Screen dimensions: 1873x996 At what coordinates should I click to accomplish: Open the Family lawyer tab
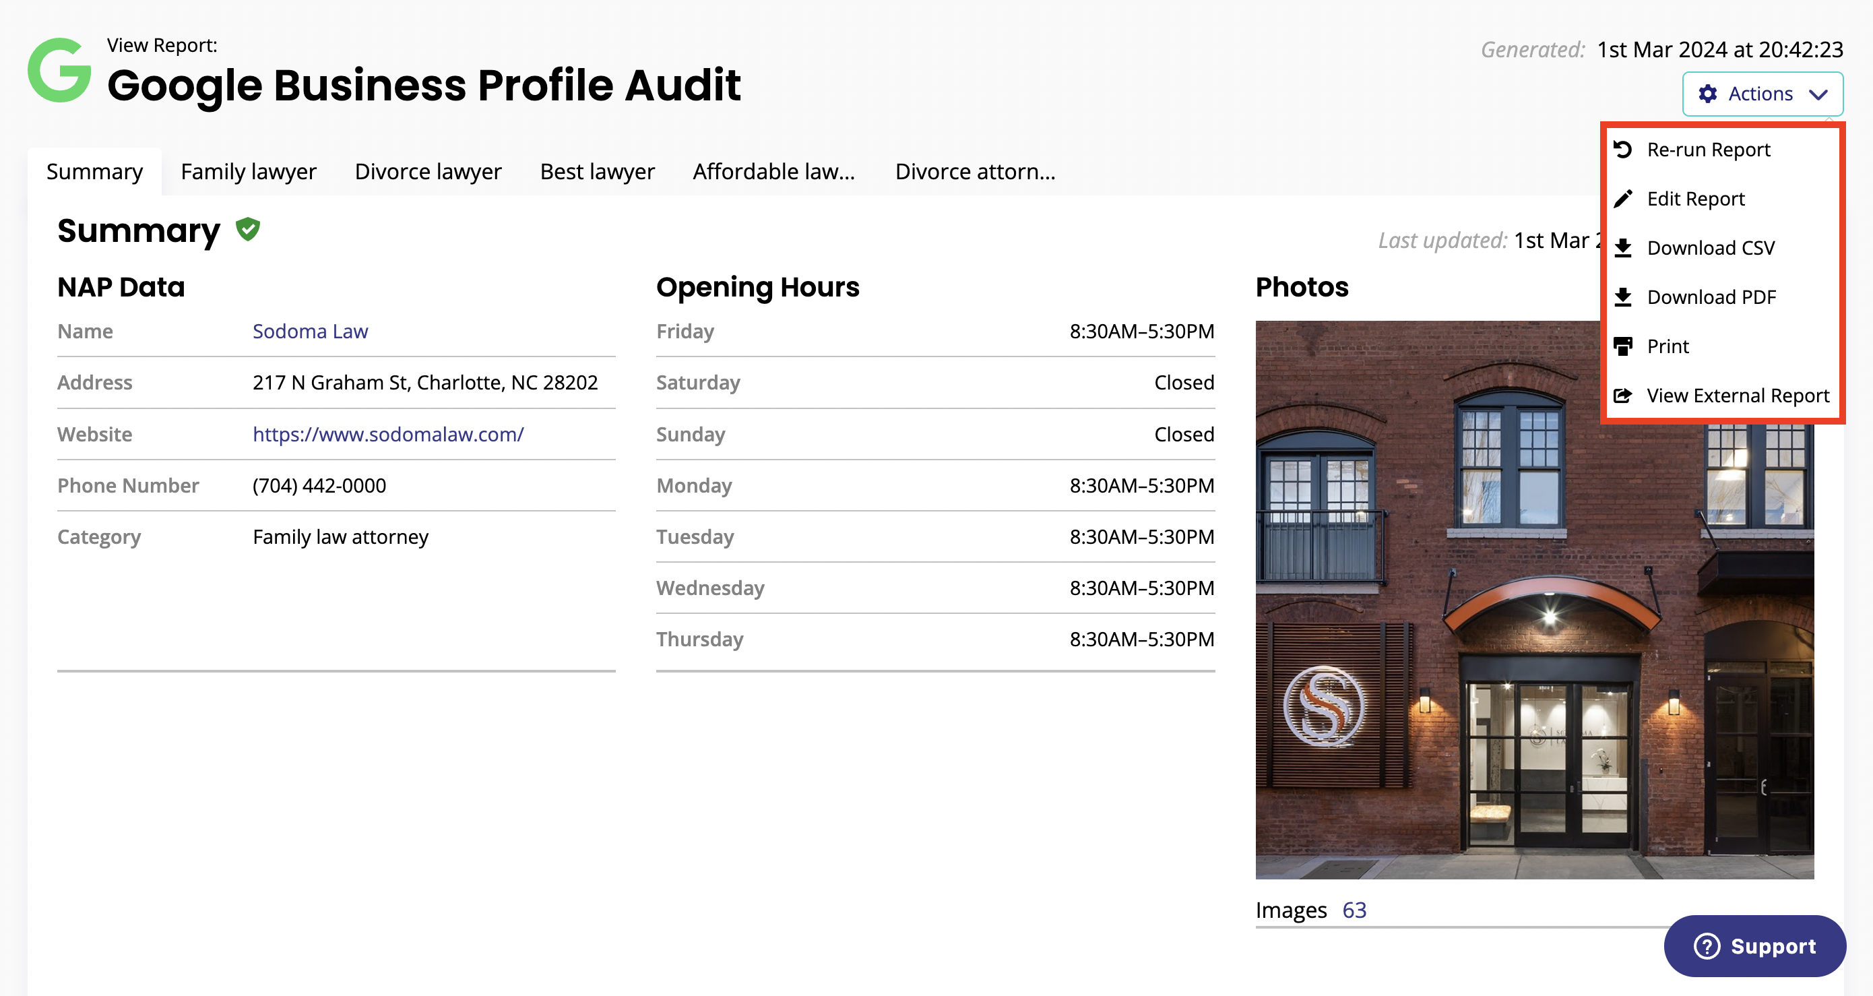click(x=249, y=172)
